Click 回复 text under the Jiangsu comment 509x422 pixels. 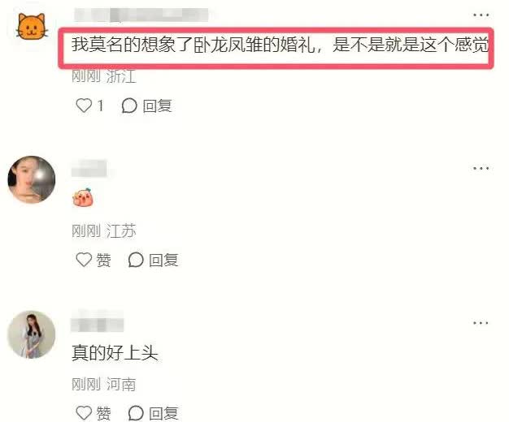(163, 260)
